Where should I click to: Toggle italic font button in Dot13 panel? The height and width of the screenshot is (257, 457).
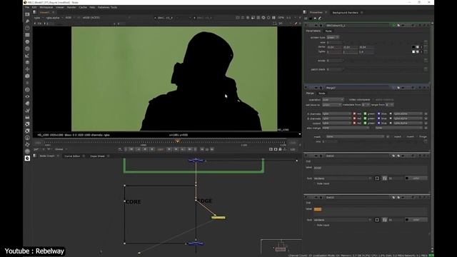click(384, 220)
